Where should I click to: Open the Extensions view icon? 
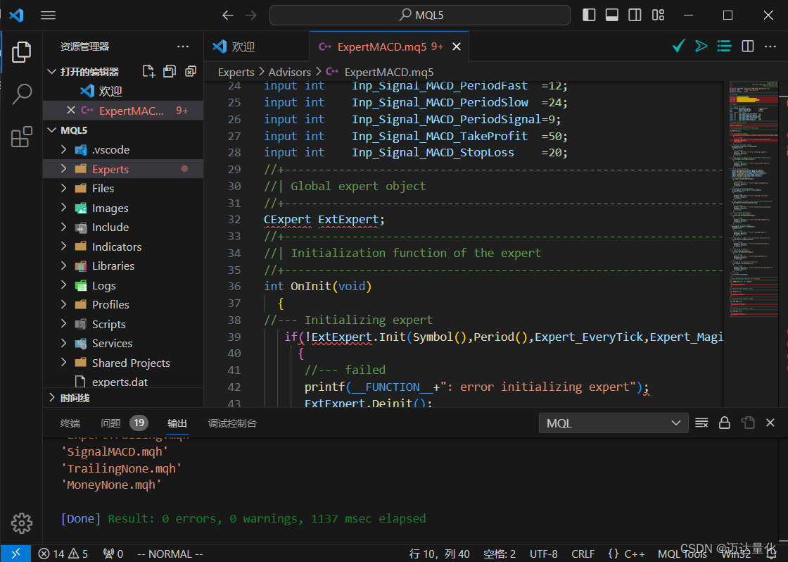tap(22, 137)
